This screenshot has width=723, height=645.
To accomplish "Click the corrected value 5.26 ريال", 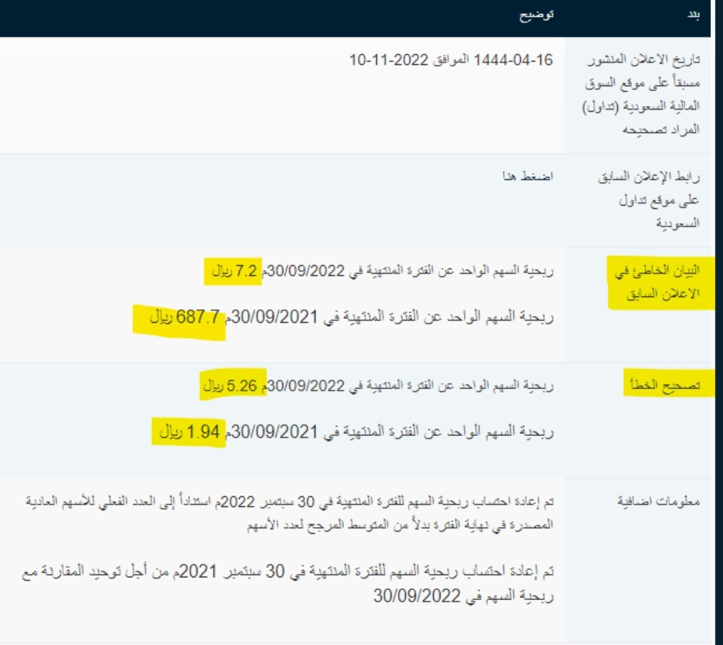I will point(230,386).
